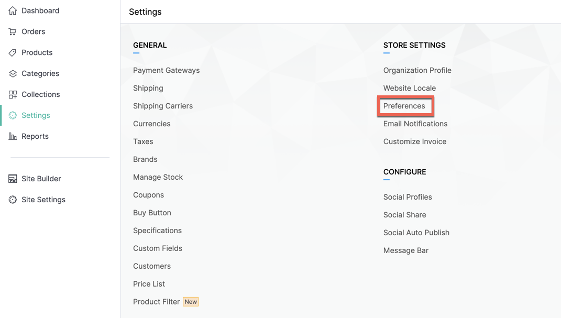Click the Products tag icon
The width and height of the screenshot is (561, 318).
tap(13, 52)
